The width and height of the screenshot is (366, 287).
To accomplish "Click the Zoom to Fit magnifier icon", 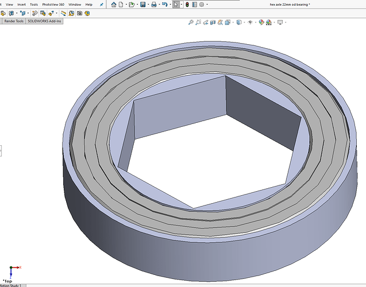I will pyautogui.click(x=191, y=22).
